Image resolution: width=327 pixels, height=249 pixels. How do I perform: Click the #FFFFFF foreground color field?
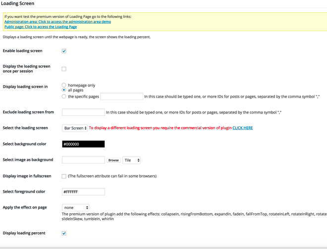(83, 192)
